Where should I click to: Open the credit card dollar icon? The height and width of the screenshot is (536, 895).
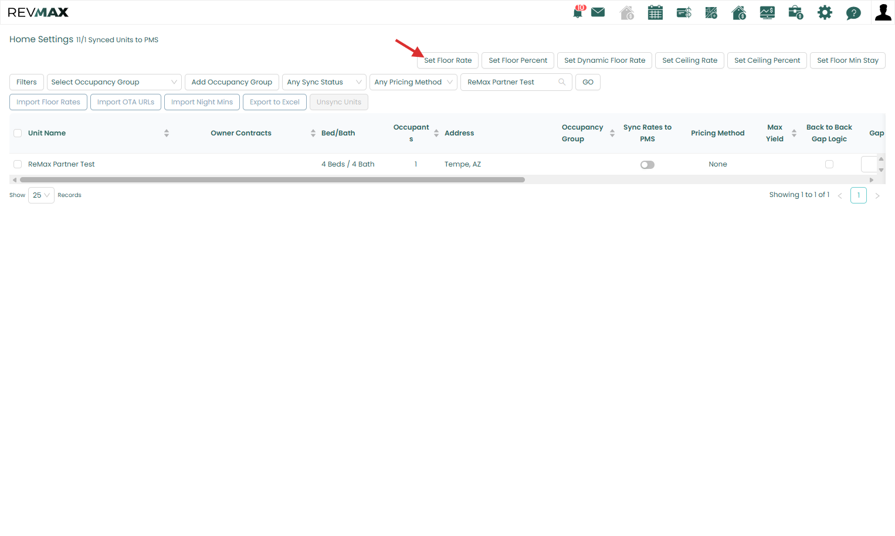click(684, 12)
